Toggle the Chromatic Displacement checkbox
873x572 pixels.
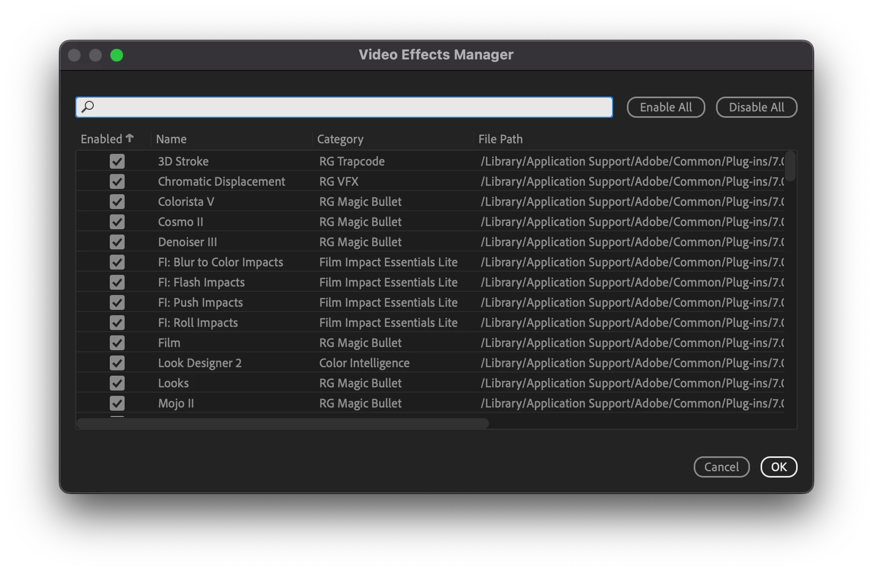click(117, 181)
